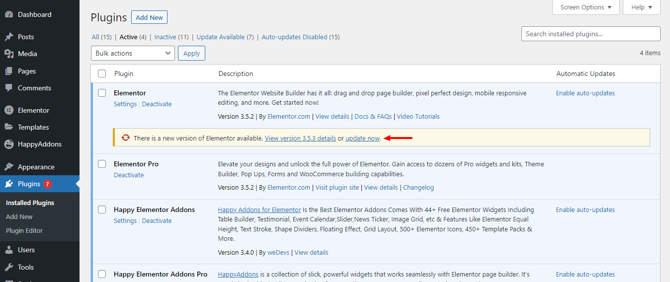Image resolution: width=670 pixels, height=282 pixels.
Task: Click the update now link for Elementor
Action: [x=362, y=138]
